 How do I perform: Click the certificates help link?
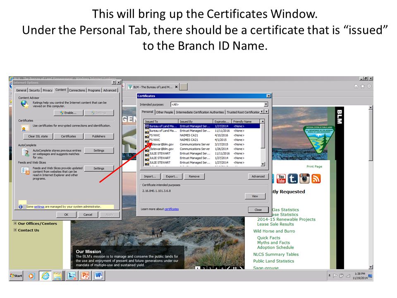(x=171, y=209)
